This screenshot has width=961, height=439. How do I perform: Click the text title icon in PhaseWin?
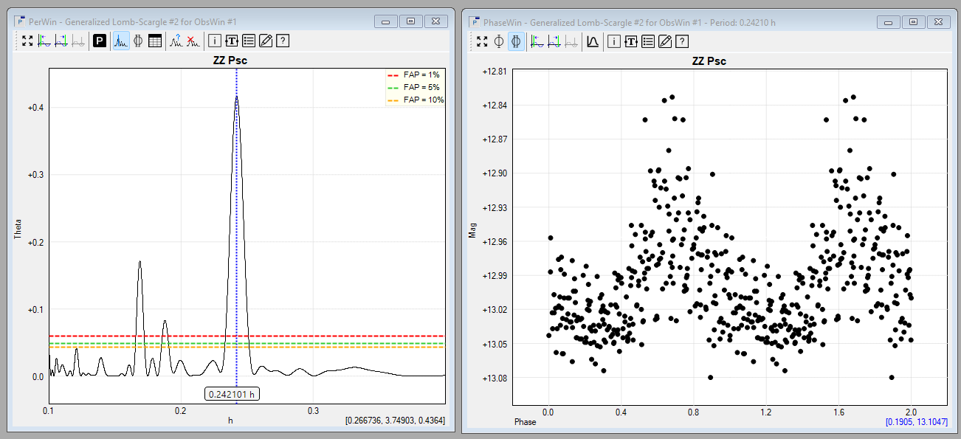(630, 41)
